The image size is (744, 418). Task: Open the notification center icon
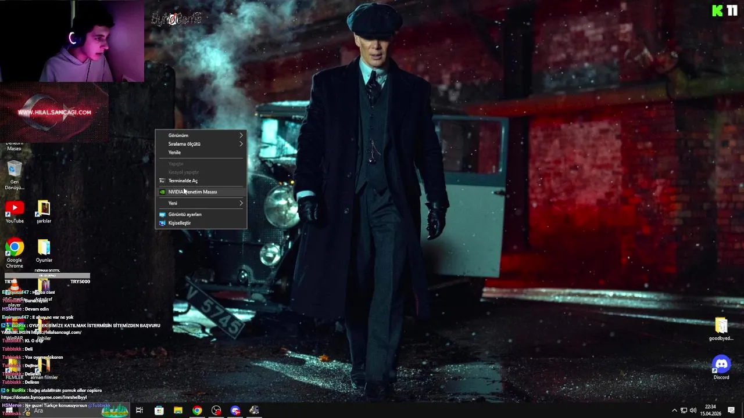click(x=731, y=410)
